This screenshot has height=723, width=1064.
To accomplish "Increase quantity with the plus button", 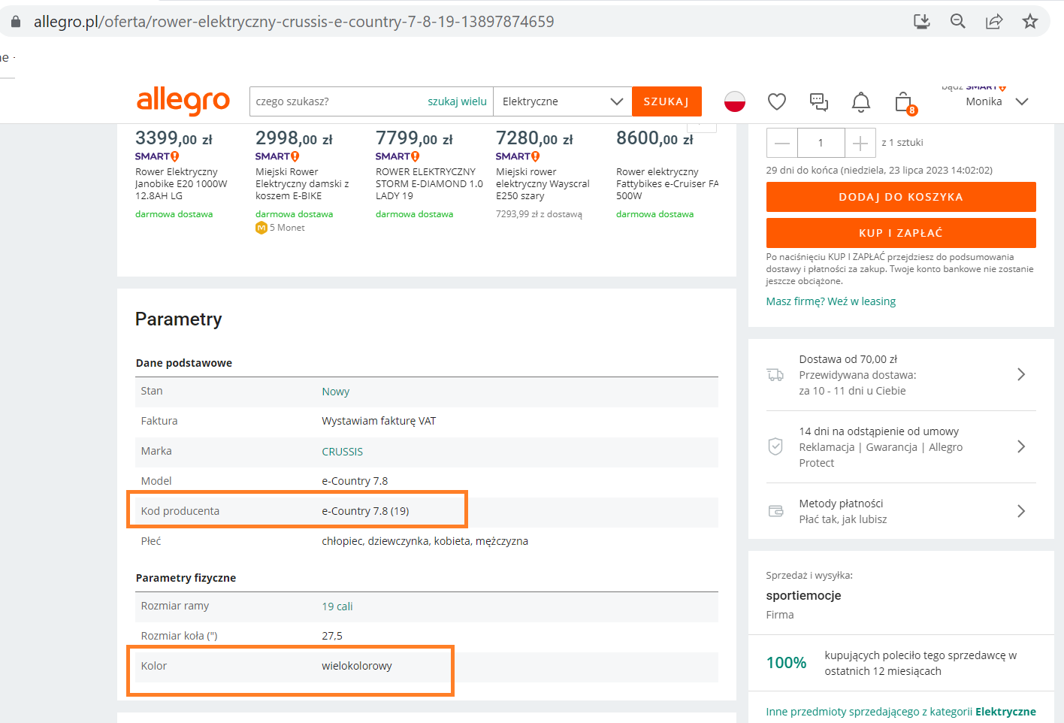I will pos(860,143).
